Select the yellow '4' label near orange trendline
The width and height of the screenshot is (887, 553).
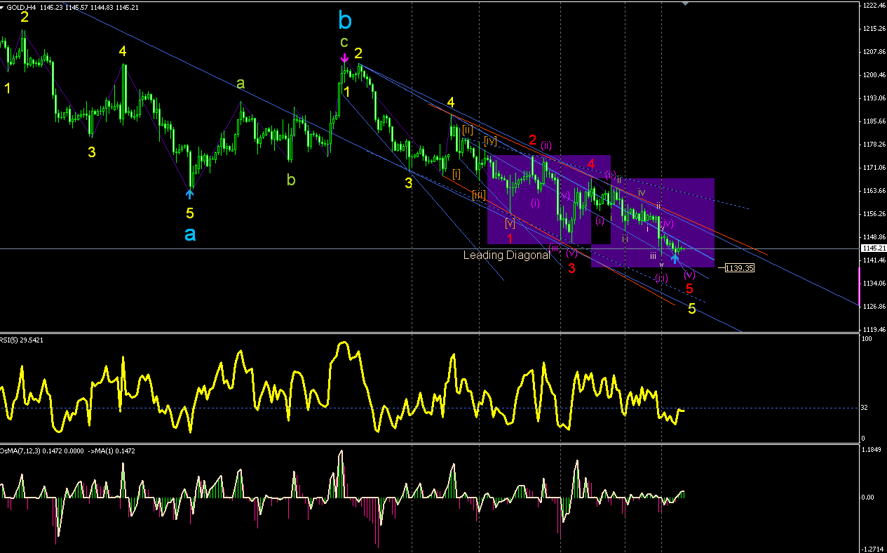pyautogui.click(x=452, y=101)
